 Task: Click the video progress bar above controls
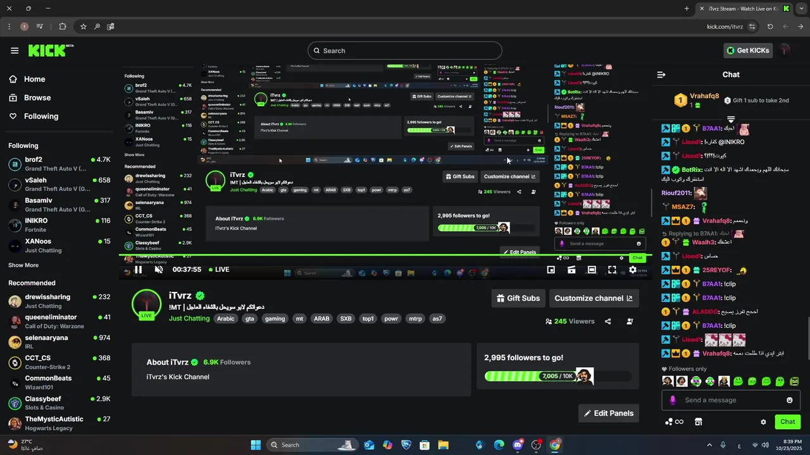coord(385,255)
